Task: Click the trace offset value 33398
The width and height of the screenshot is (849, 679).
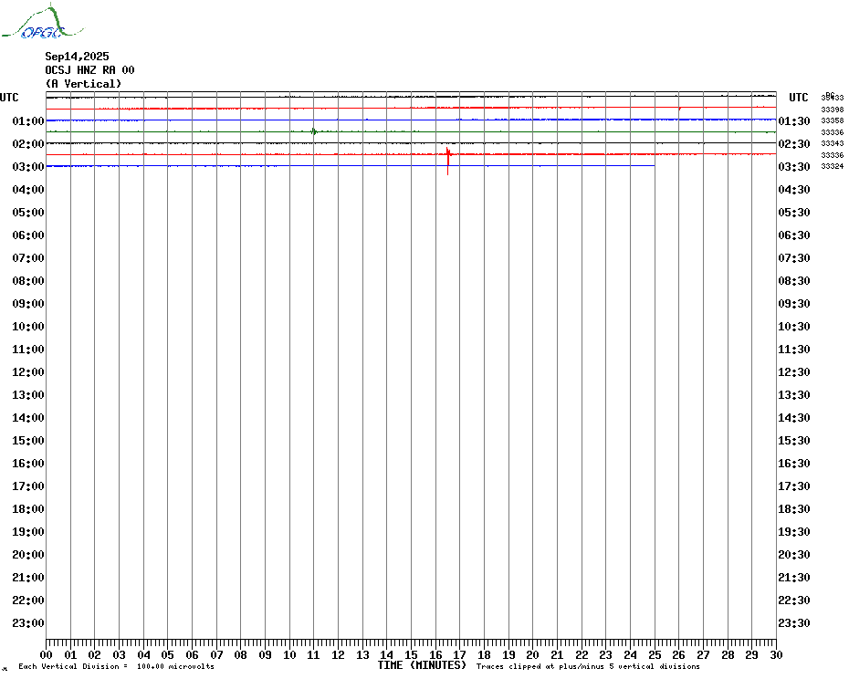Action: click(833, 110)
